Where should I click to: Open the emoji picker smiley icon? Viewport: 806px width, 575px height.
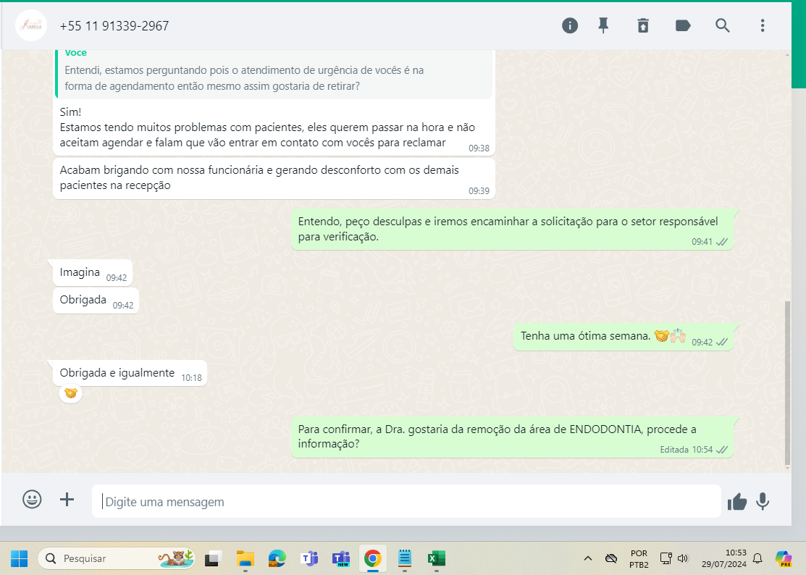pyautogui.click(x=32, y=500)
